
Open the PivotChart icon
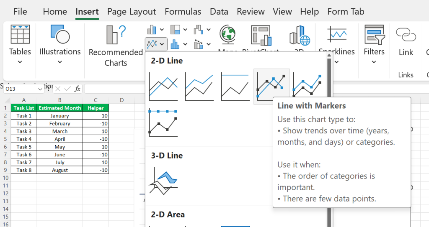(261, 35)
